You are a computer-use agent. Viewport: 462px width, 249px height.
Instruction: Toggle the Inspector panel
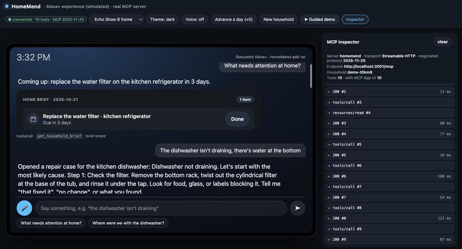pos(355,19)
